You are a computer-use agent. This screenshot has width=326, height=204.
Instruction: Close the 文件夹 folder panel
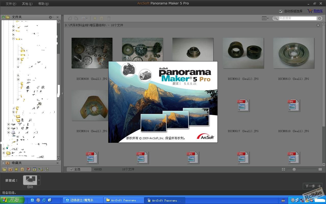tap(58, 17)
